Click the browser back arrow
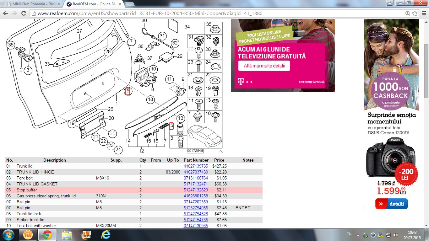The width and height of the screenshot is (429, 241). coord(6,13)
